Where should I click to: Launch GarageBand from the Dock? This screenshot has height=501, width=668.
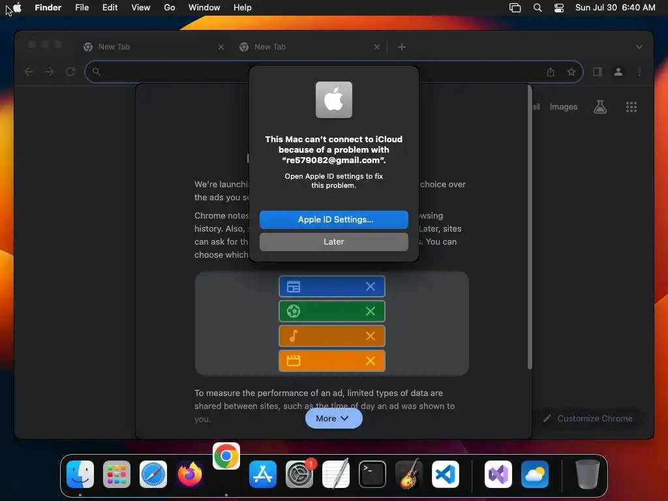pos(409,474)
